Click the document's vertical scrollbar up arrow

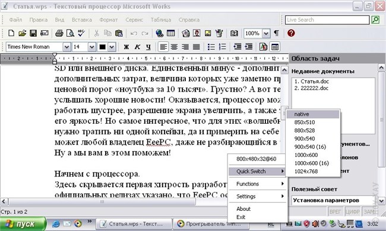click(x=284, y=70)
